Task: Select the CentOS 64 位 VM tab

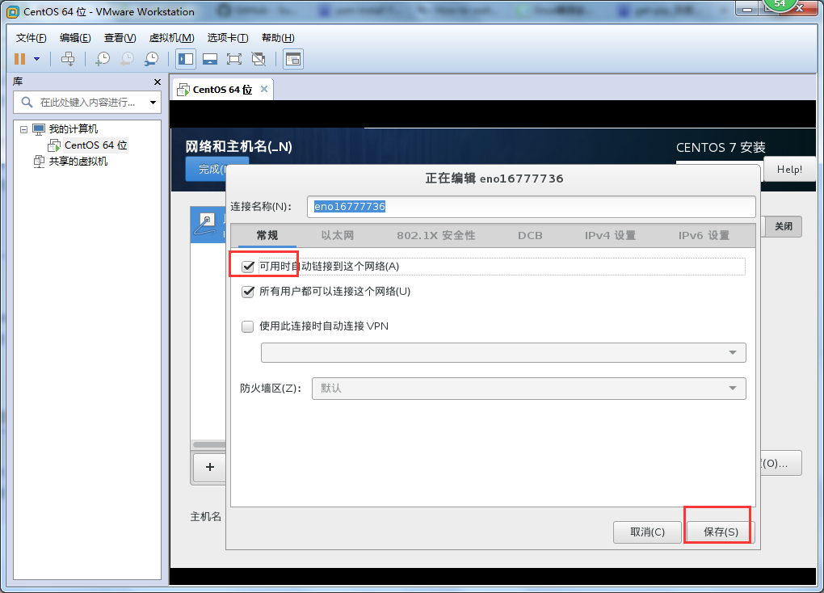Action: [222, 90]
